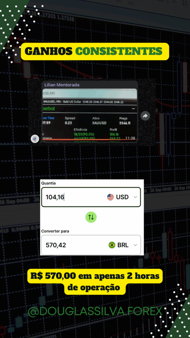Image resolution: width=190 pixels, height=338 pixels.
Task: Click the Lilian Mentorada contact name
Action: 62,85
